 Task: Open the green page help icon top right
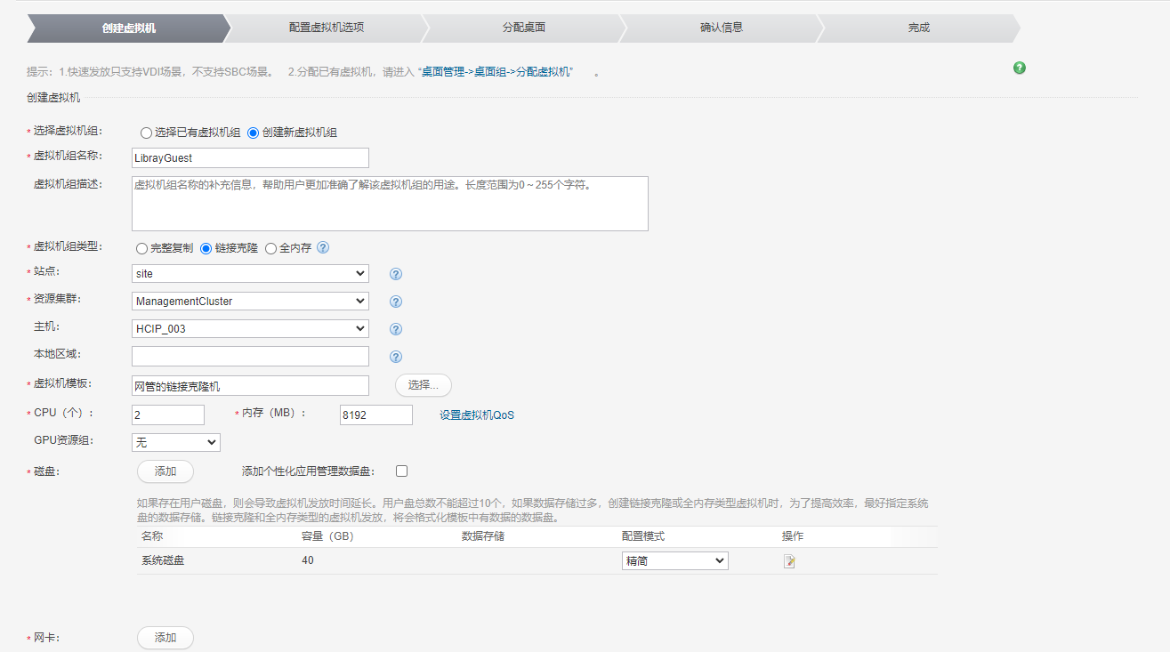click(1019, 67)
